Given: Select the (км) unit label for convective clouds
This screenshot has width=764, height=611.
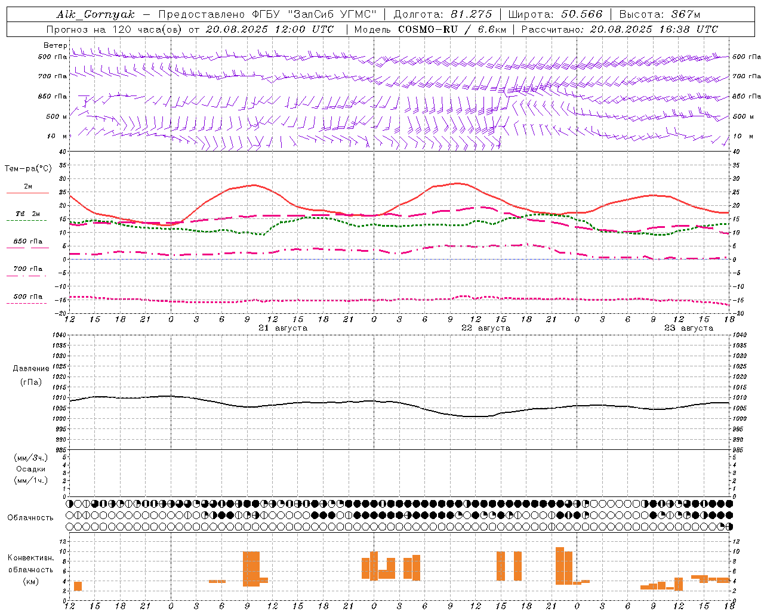Looking at the screenshot, I should 31,581.
